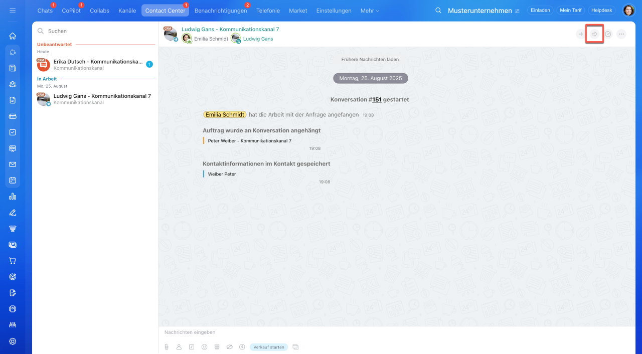Open the three-dot chat options menu
This screenshot has width=642, height=354.
tap(621, 34)
